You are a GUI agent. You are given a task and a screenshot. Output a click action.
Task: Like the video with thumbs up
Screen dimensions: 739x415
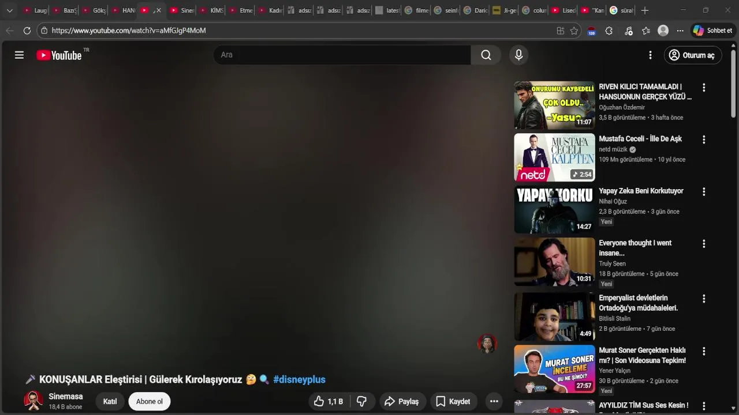click(x=329, y=401)
